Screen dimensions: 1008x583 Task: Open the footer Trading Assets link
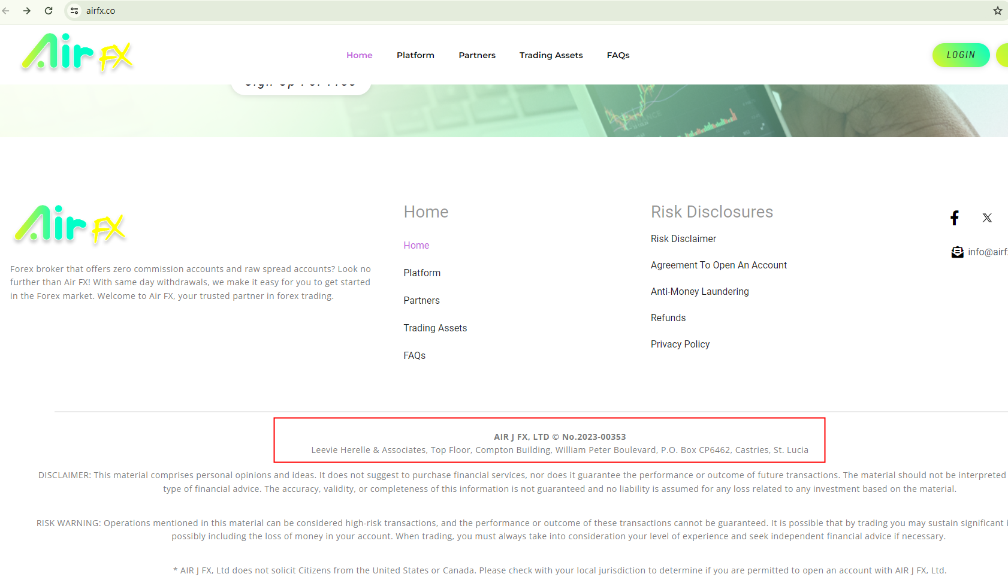[435, 328]
